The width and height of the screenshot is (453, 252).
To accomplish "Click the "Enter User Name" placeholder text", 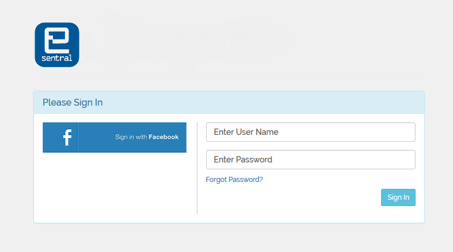I will (246, 132).
